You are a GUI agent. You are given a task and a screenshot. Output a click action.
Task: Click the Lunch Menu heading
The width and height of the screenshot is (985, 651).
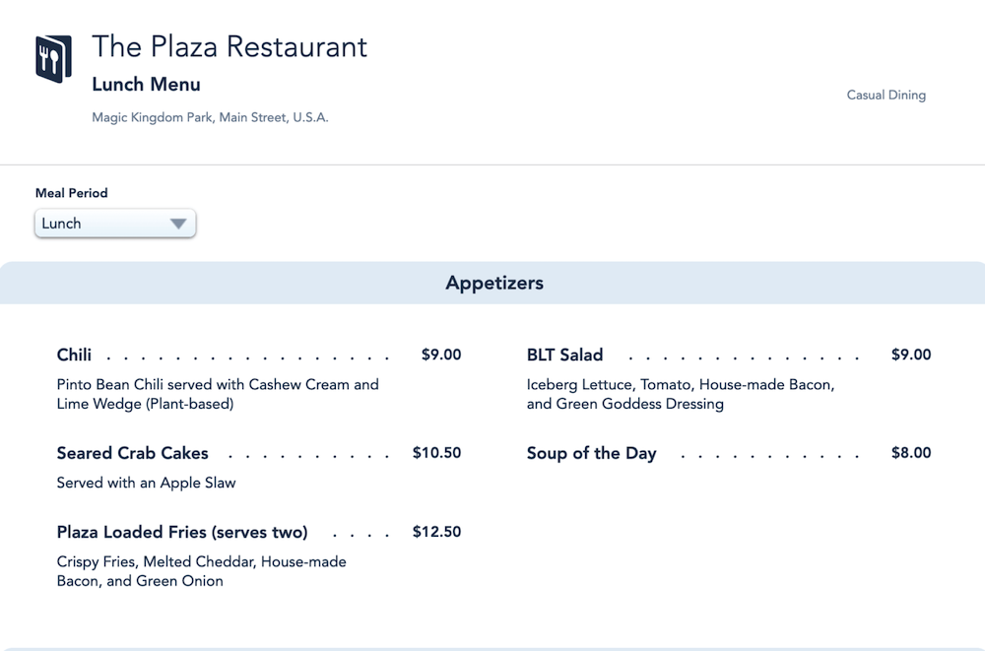(146, 84)
